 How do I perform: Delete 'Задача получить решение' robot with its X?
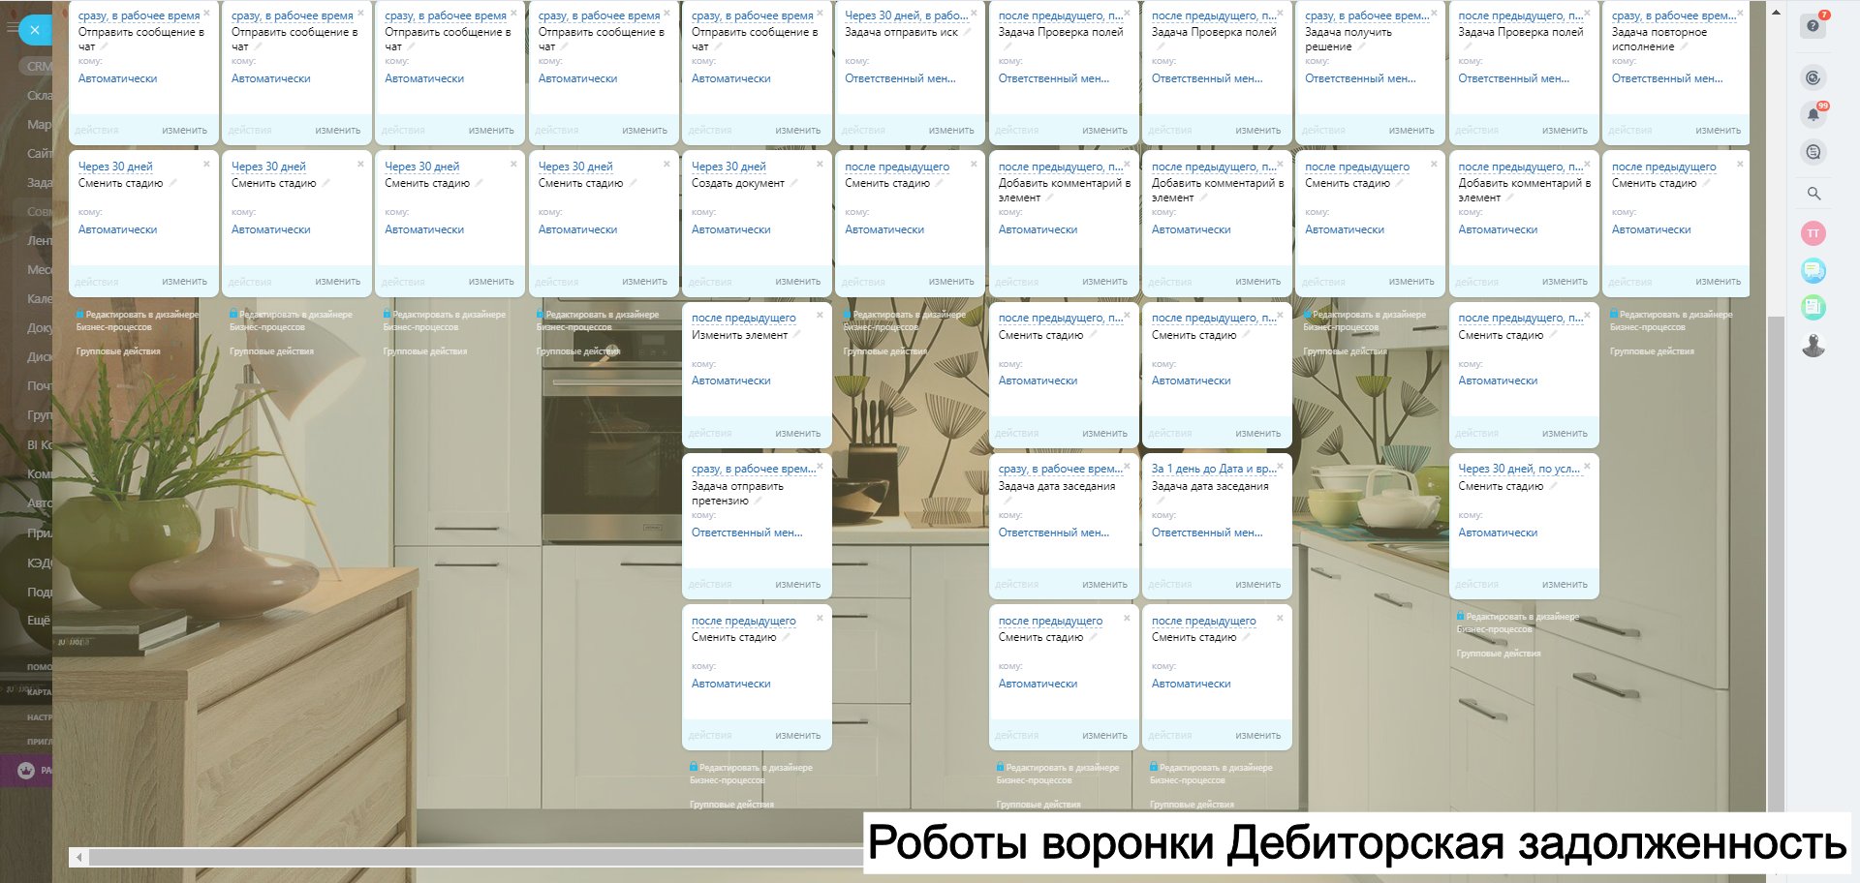[1434, 13]
